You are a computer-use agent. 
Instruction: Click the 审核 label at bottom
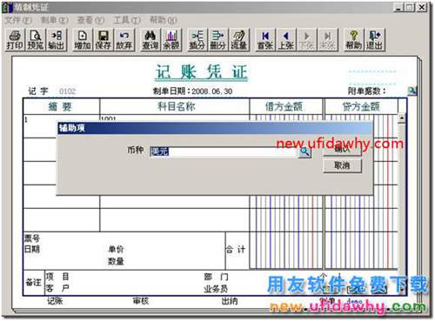pos(141,301)
